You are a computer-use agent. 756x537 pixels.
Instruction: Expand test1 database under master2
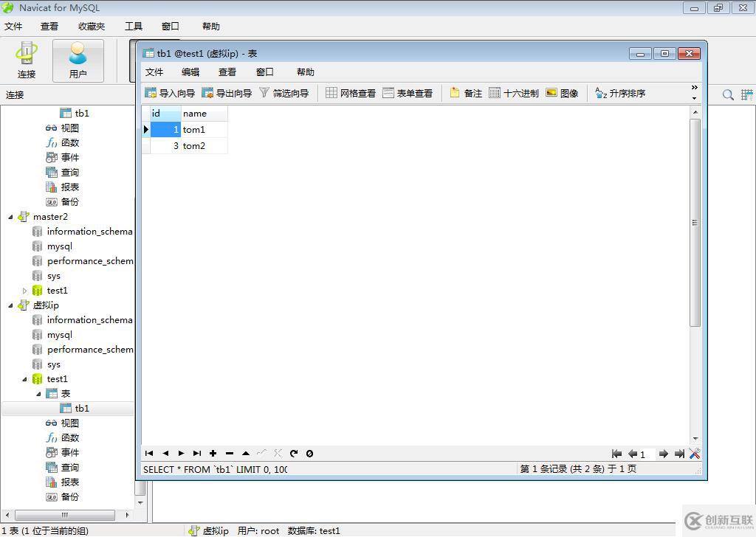(24, 291)
